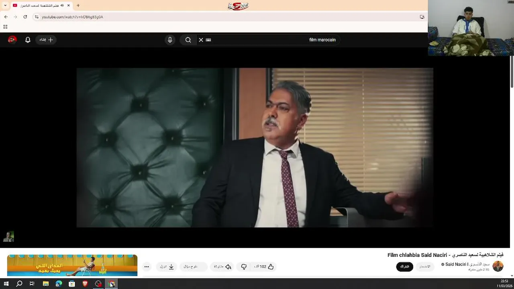514x289 pixels.
Task: Click the video title Film chlahbia Said Naciri
Action: point(445,255)
